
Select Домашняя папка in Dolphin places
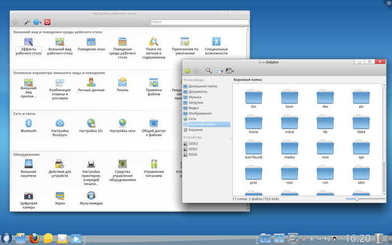[203, 86]
